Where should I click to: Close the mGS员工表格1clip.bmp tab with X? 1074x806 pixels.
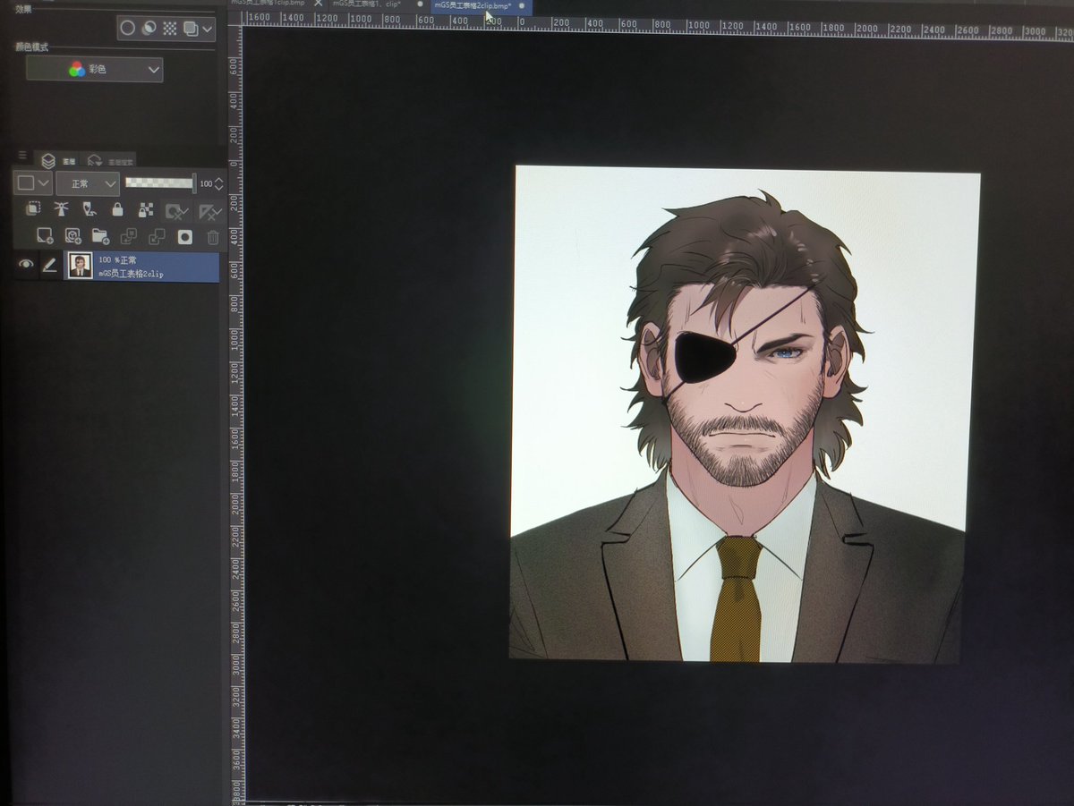click(318, 4)
